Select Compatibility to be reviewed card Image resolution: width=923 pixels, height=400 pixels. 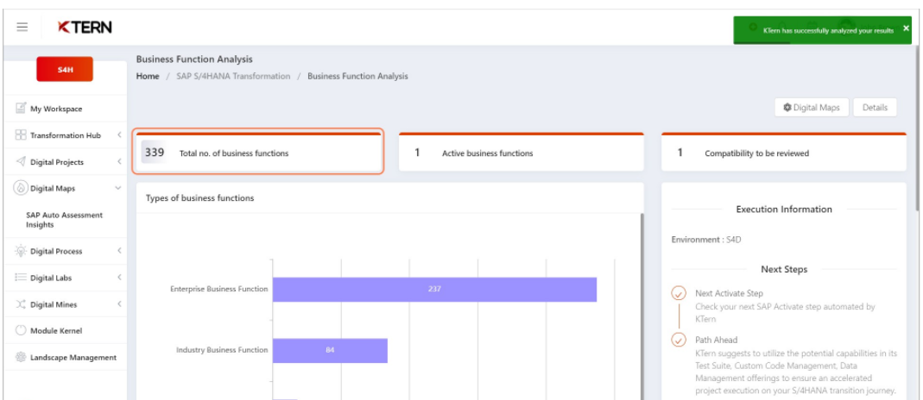click(783, 152)
